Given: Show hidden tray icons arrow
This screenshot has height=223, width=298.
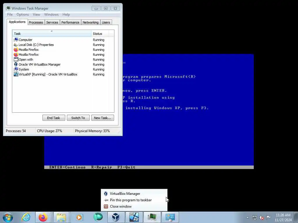Looking at the screenshot, I should 247,218.
